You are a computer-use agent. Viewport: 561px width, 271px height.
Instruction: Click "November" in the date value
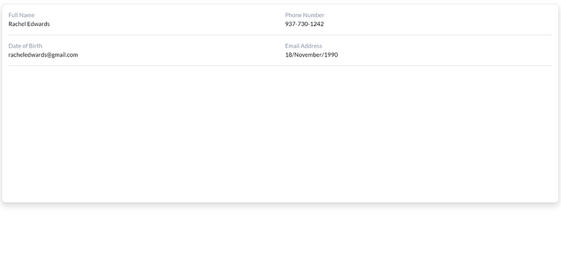[x=308, y=55]
